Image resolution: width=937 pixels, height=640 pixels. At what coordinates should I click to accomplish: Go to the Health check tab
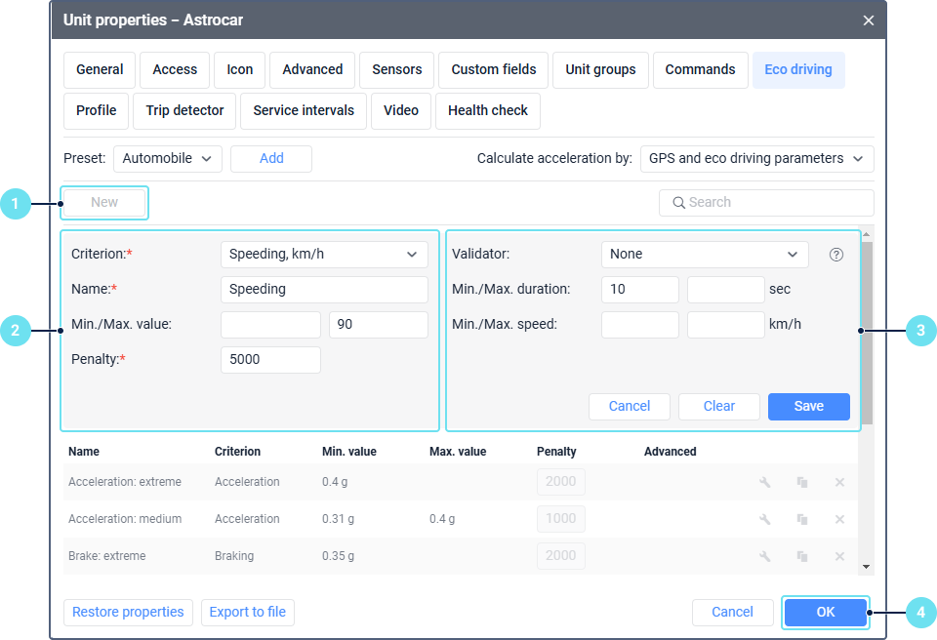[x=487, y=111]
